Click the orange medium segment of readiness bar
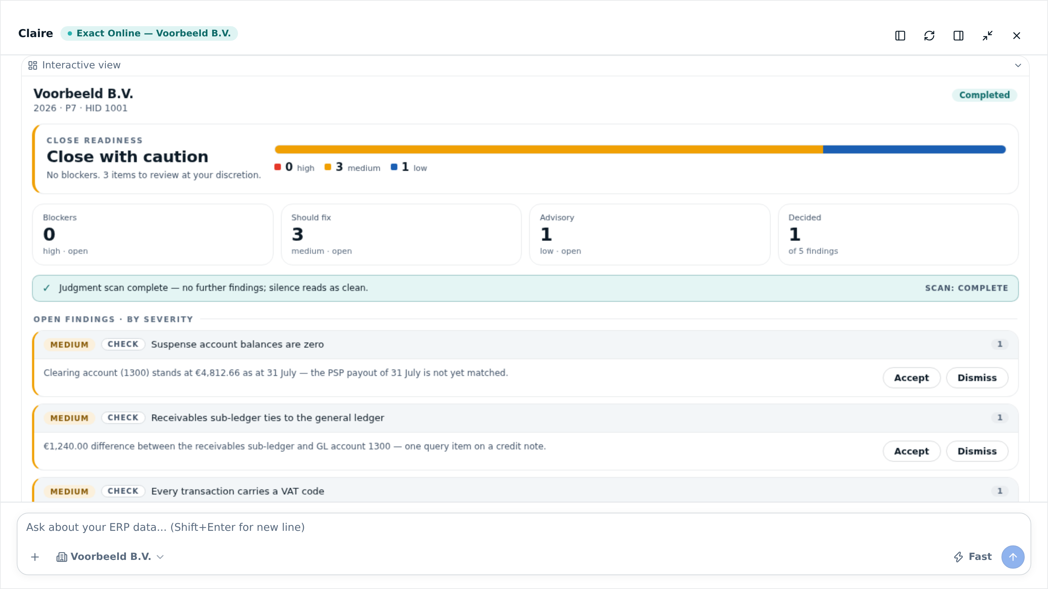Image resolution: width=1048 pixels, height=589 pixels. pos(549,149)
